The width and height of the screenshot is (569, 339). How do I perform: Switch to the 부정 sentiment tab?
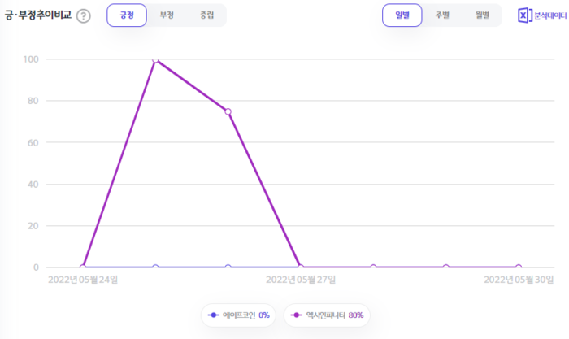167,15
